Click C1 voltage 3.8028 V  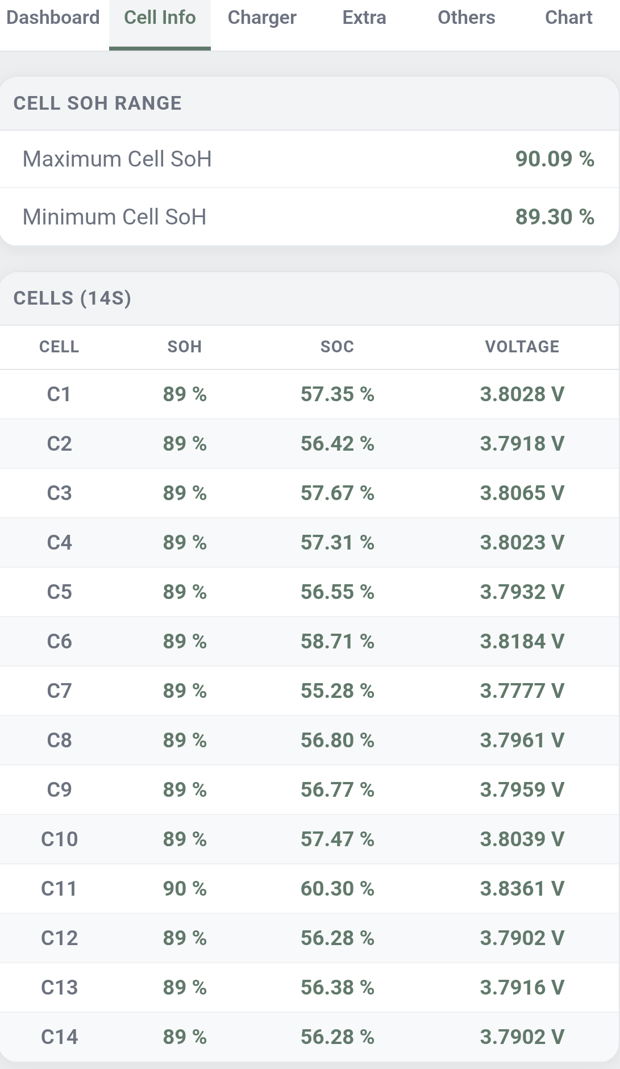pyautogui.click(x=522, y=394)
